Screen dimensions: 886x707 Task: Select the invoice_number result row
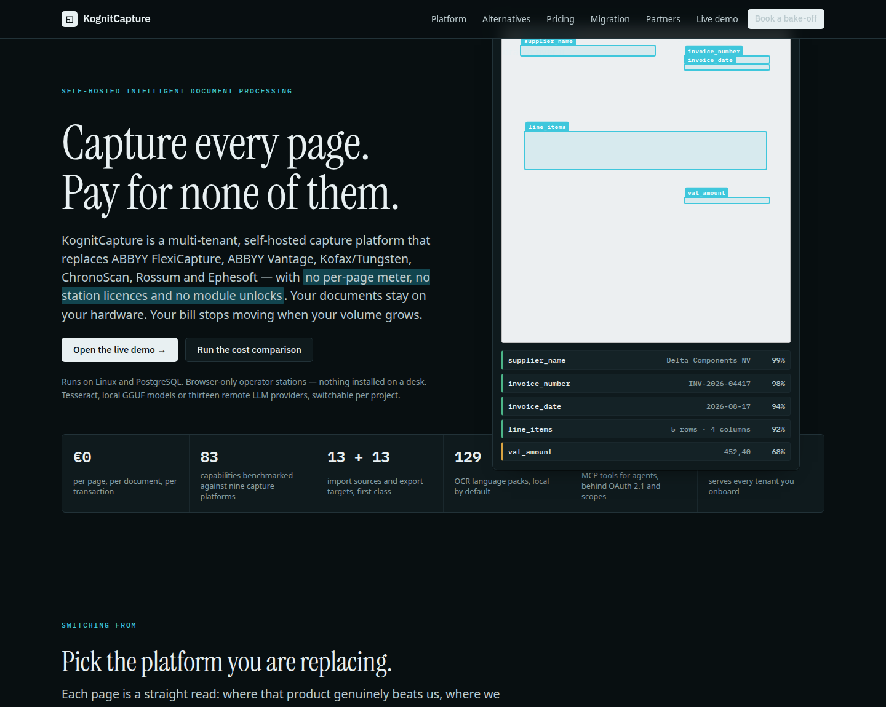(646, 384)
